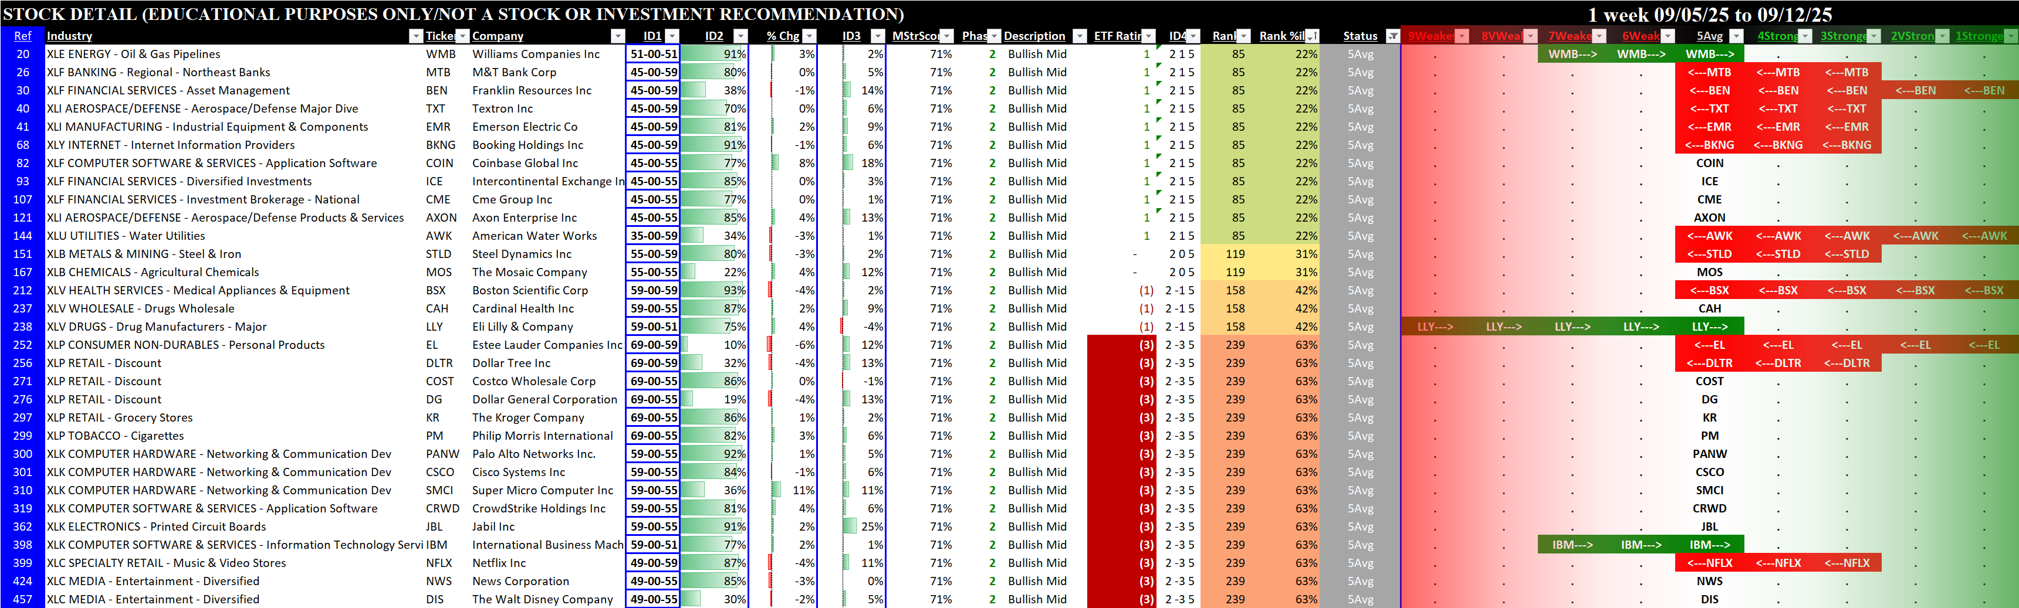This screenshot has width=2019, height=608.
Task: Open the Description column filter arrow
Action: click(1079, 36)
